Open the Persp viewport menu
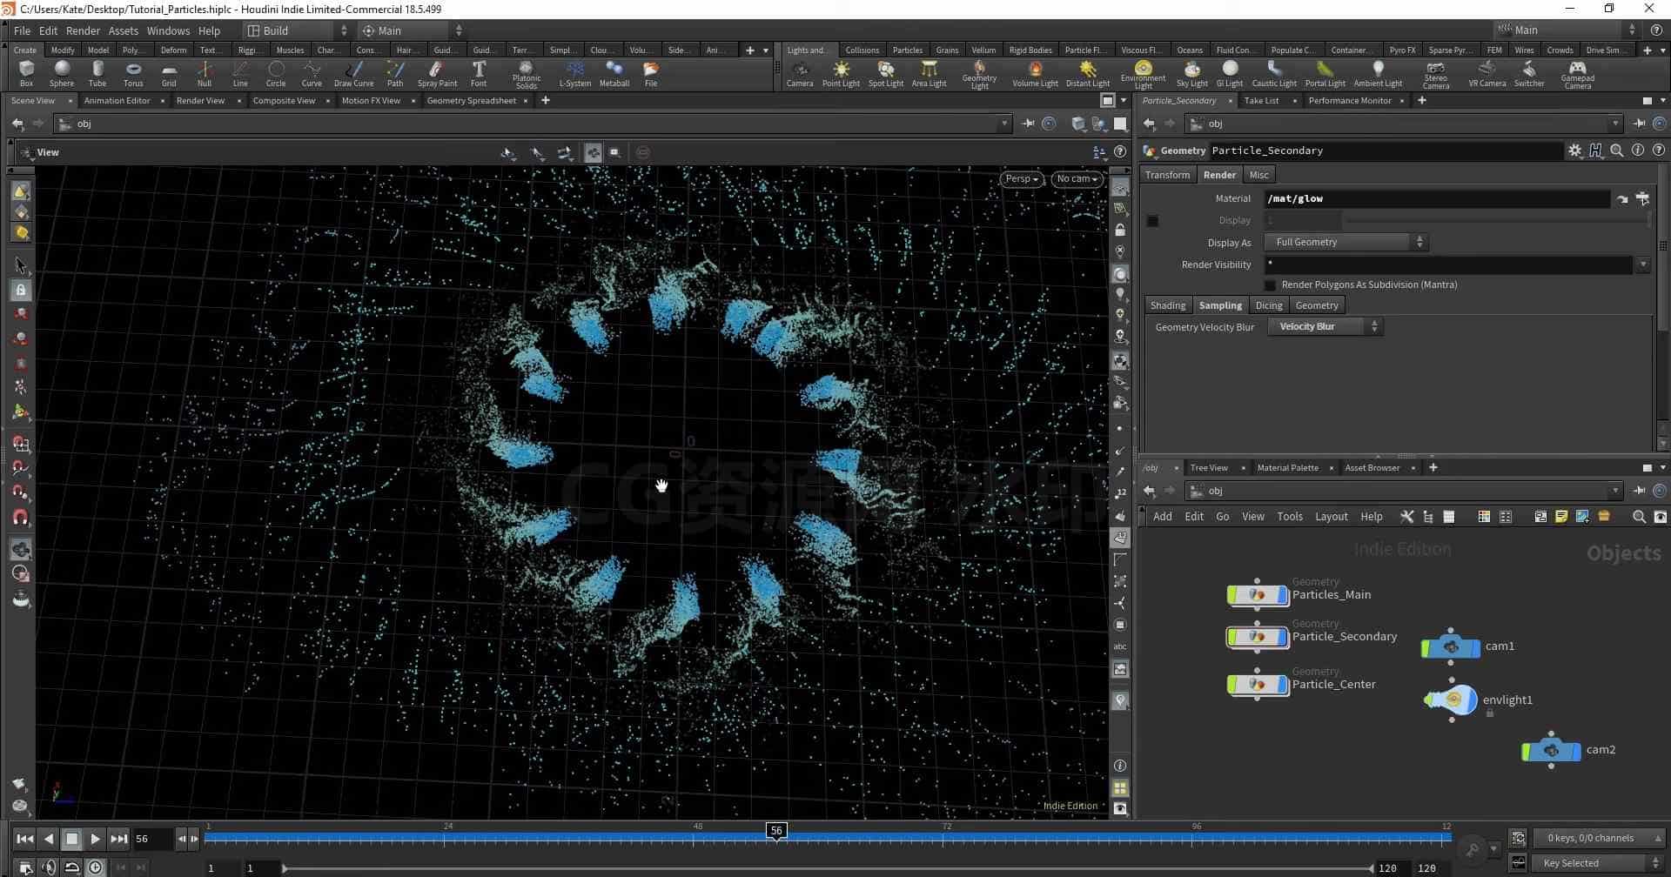 click(x=1022, y=179)
